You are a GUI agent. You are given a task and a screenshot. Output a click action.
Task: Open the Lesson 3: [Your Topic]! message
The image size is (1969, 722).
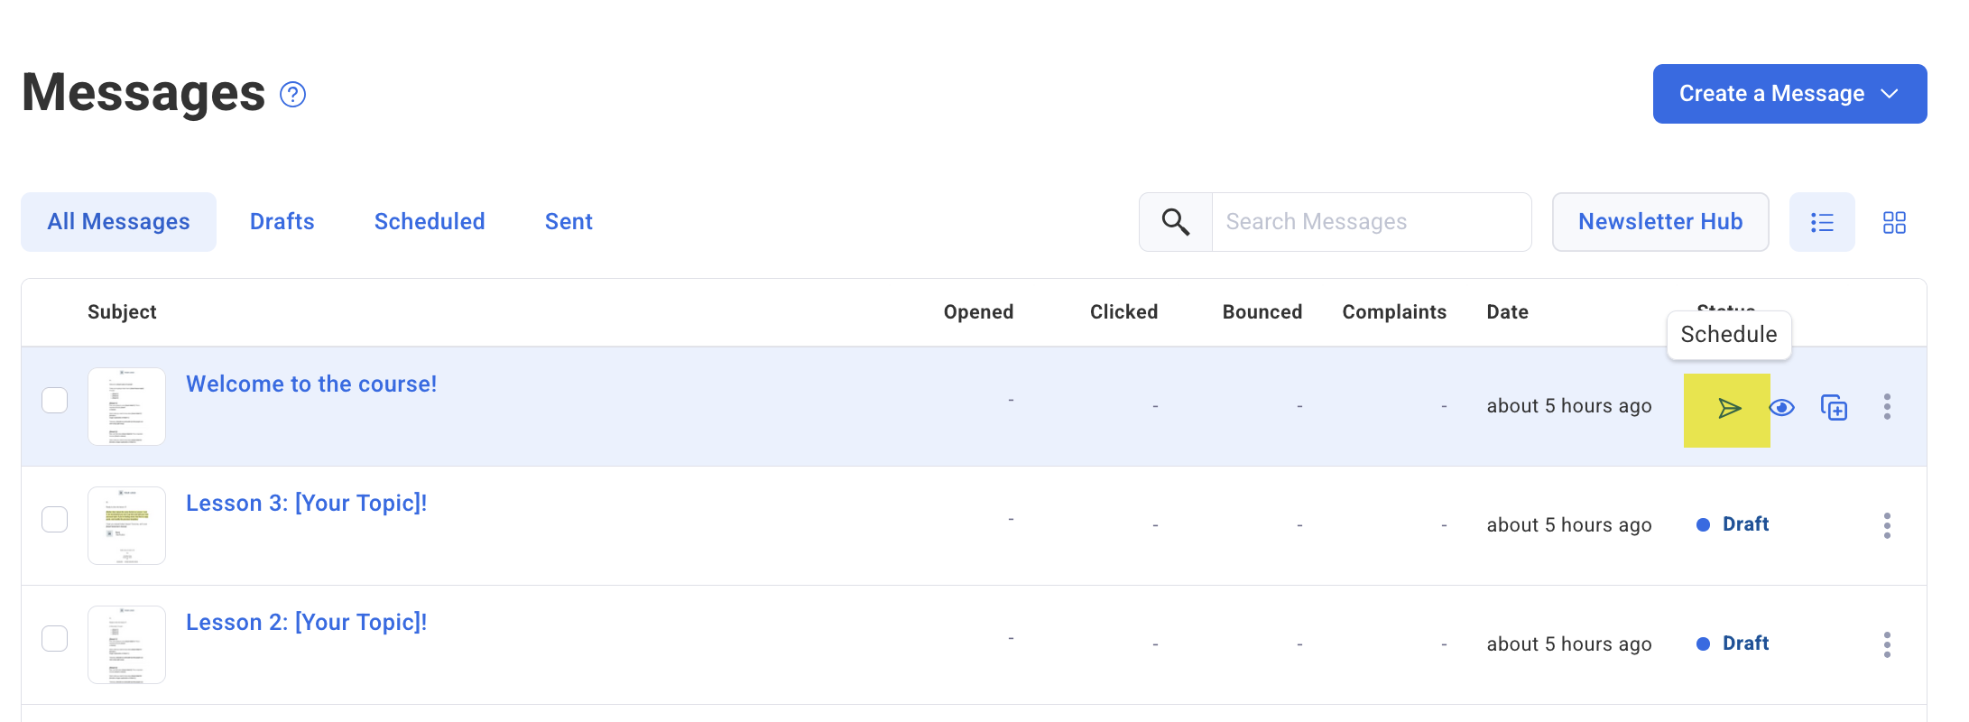point(306,504)
